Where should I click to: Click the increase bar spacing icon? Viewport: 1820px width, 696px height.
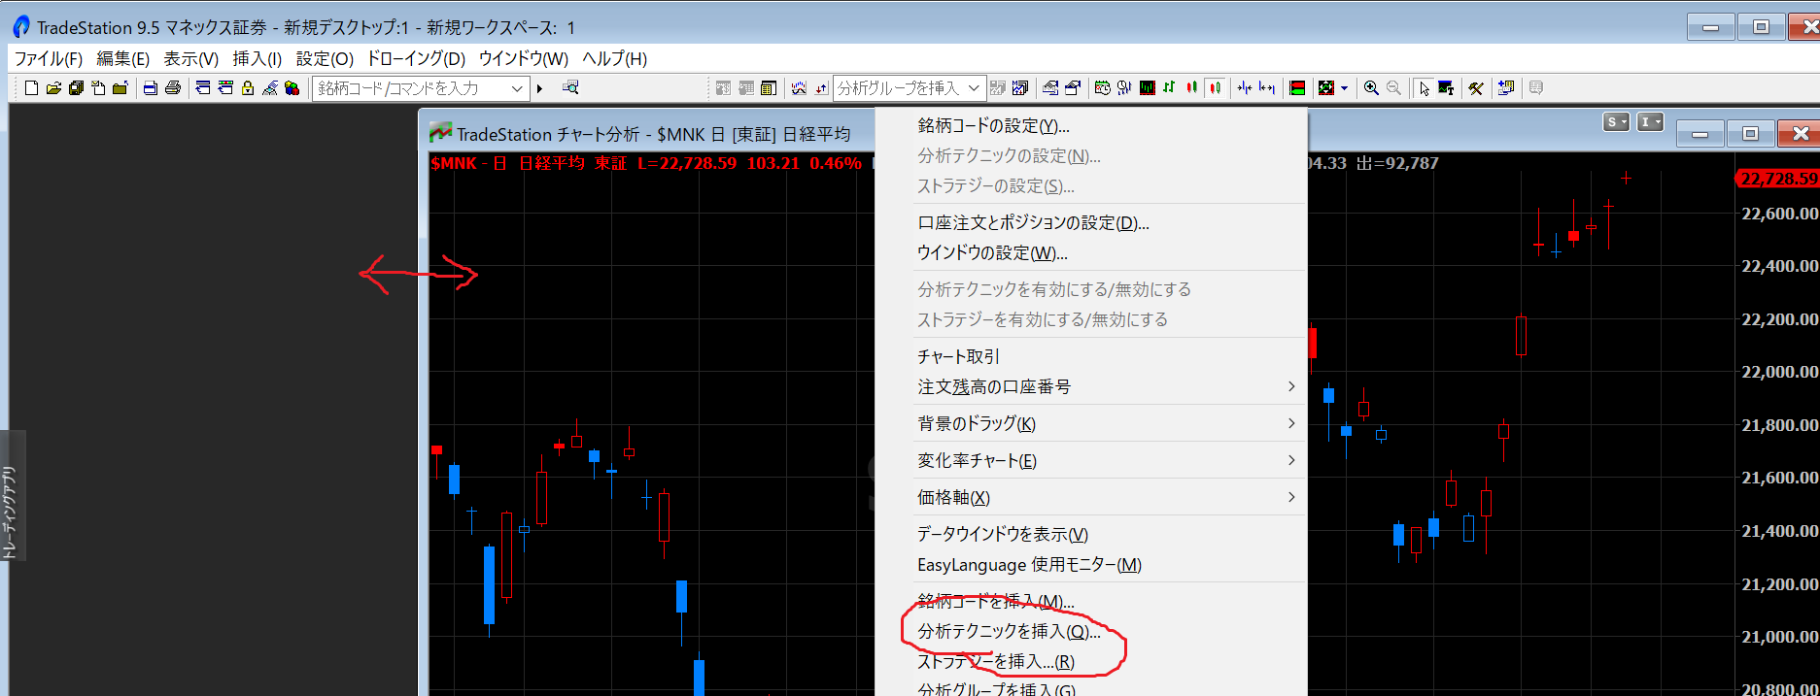1266,87
